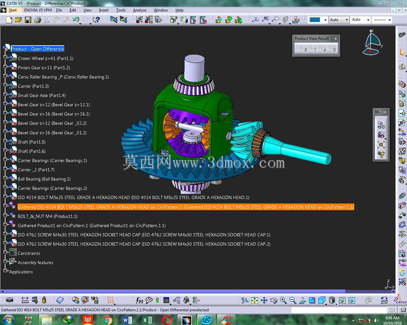
Task: Zoom in with magnifier plus icon
Action: (283, 300)
